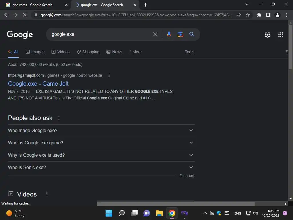Switch to News results
The width and height of the screenshot is (293, 220).
114,52
